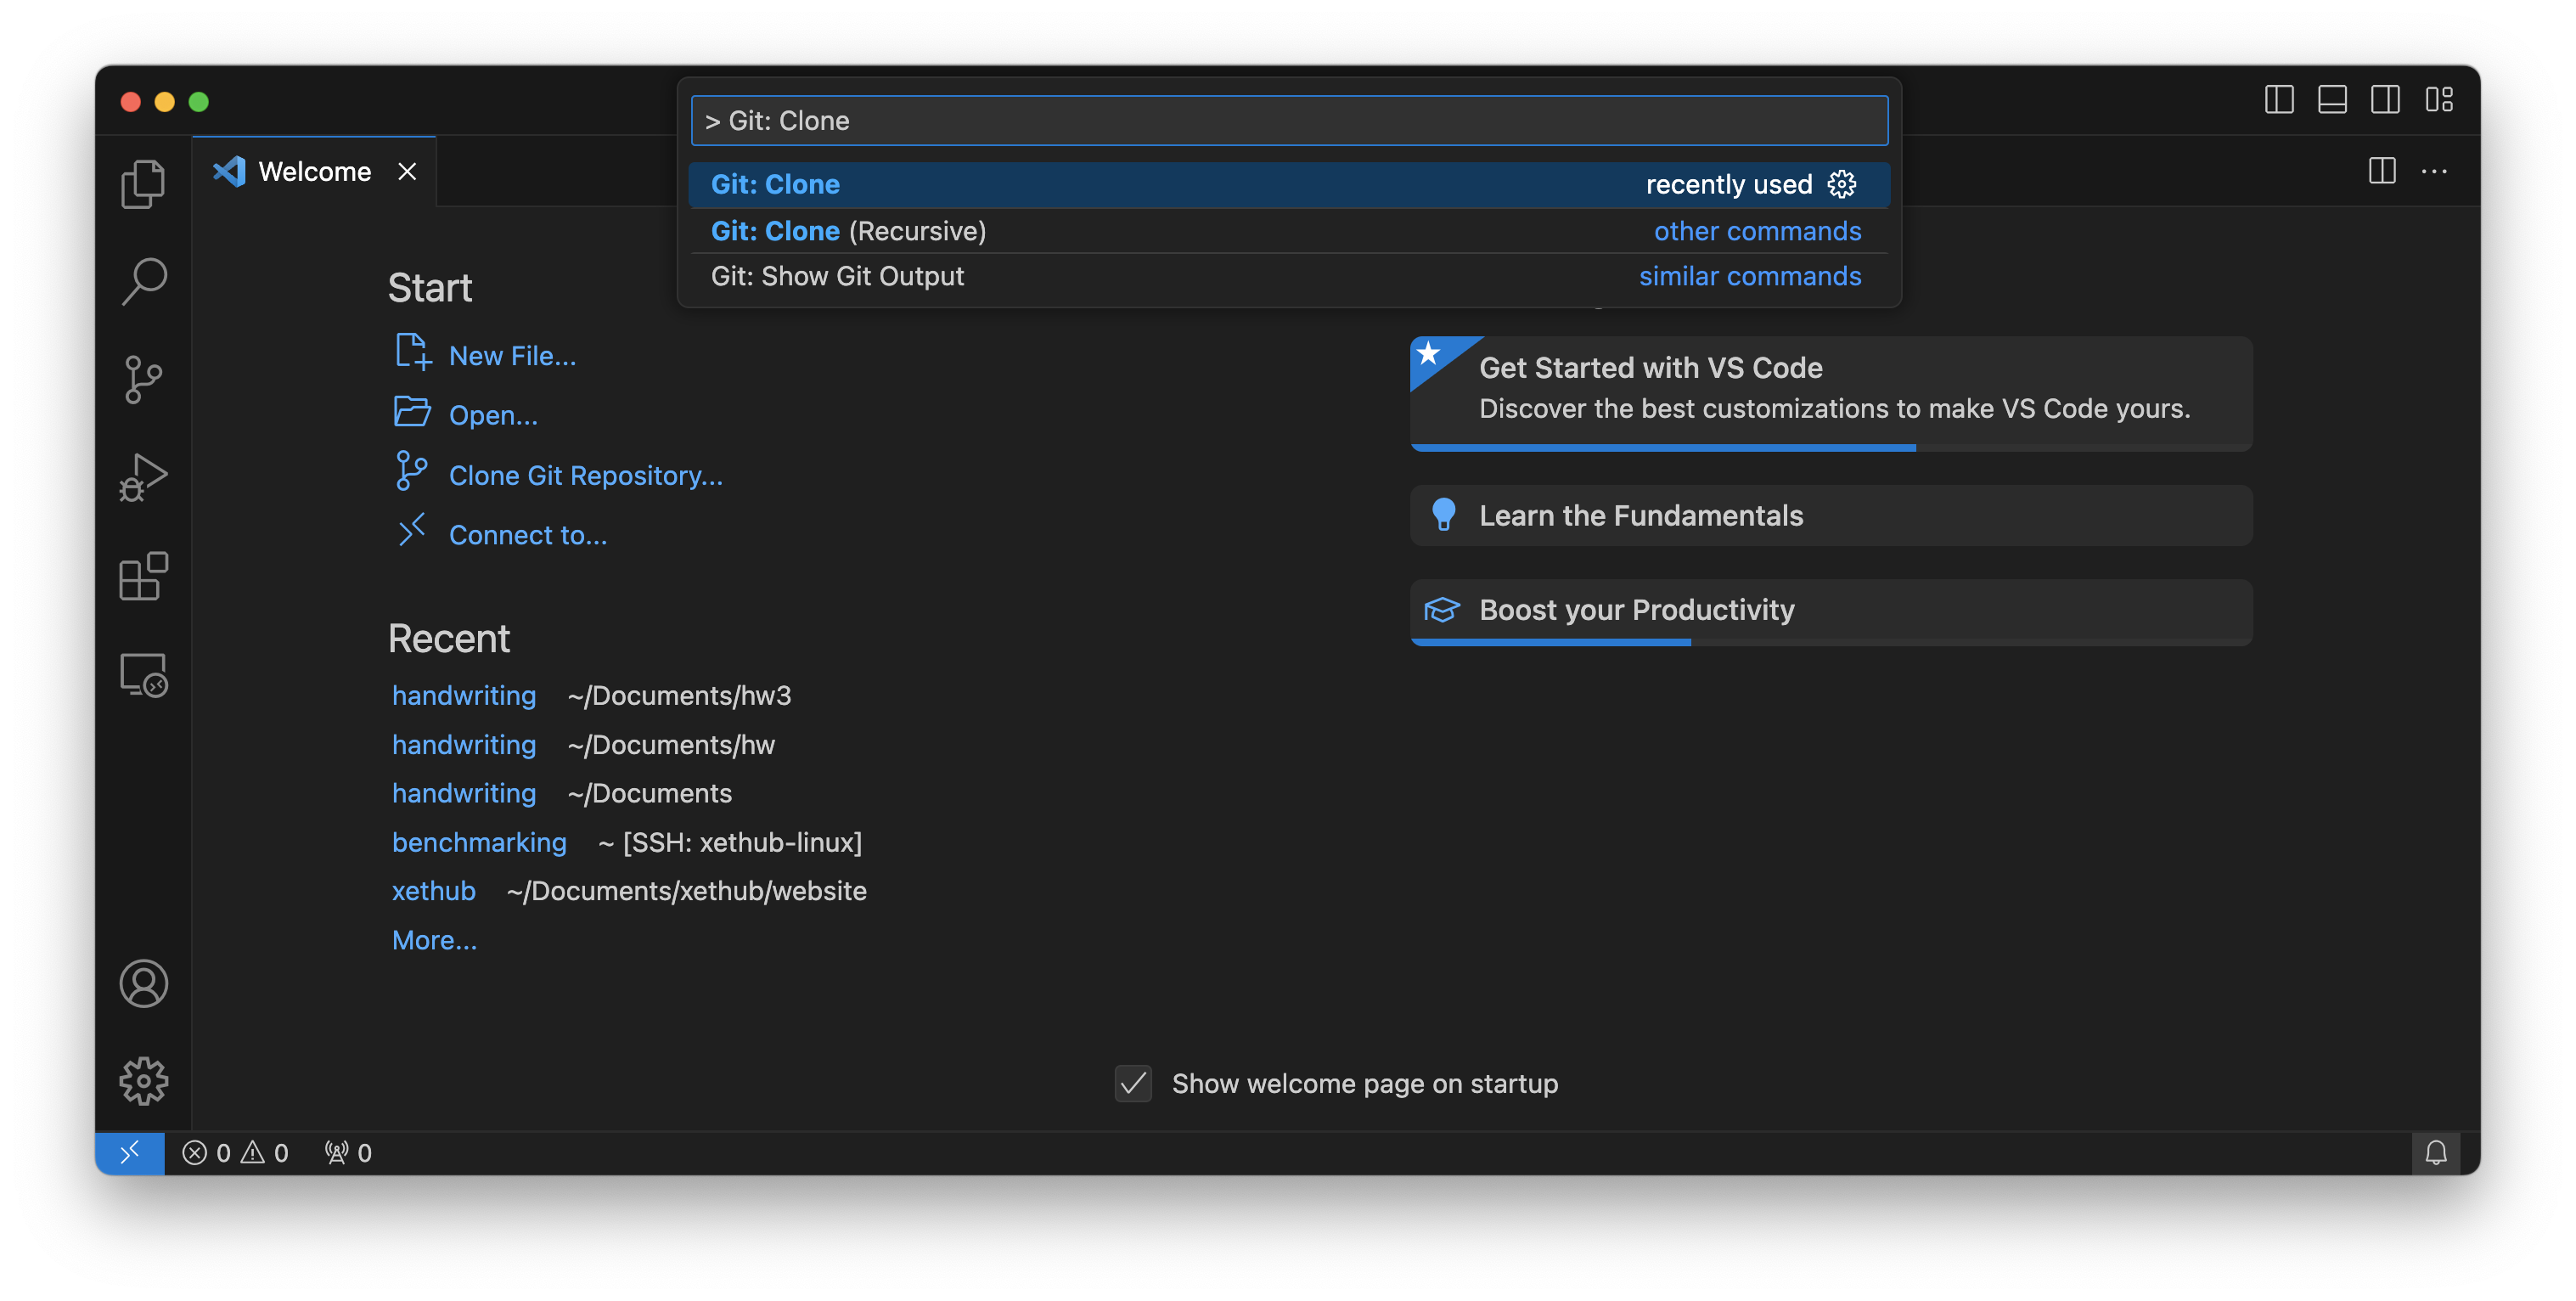Image resolution: width=2576 pixels, height=1301 pixels.
Task: Open the Remote Explorer icon
Action: coord(143,675)
